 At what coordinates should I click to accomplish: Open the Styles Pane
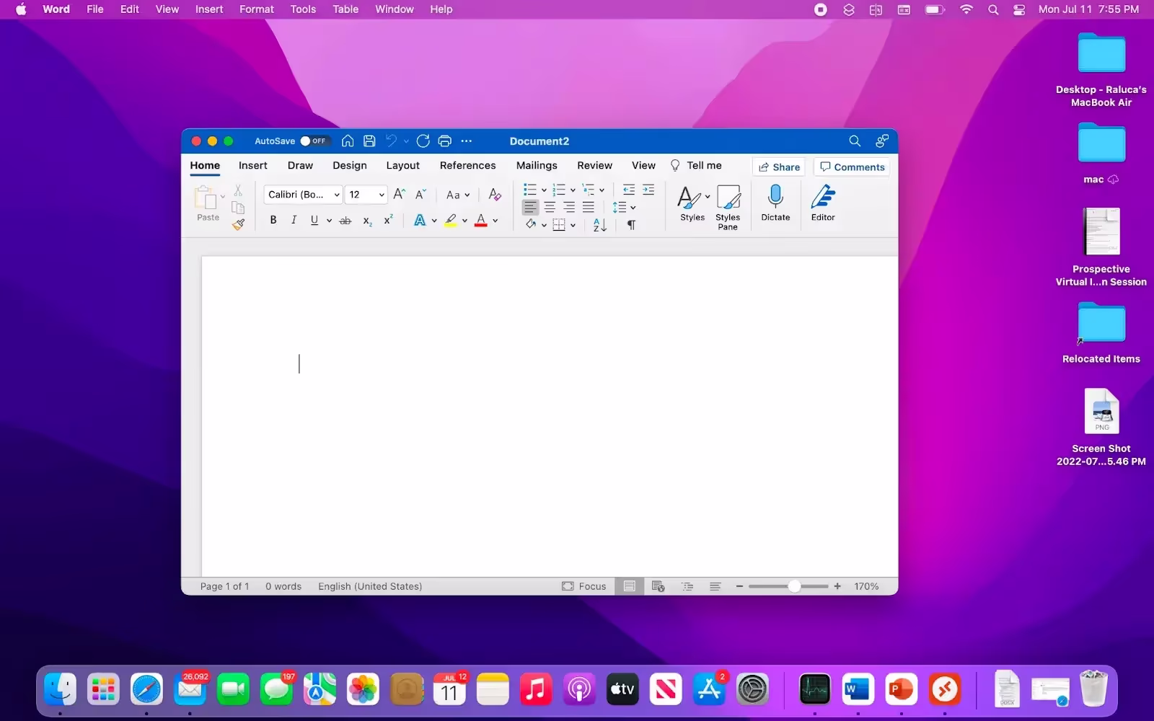coord(728,207)
